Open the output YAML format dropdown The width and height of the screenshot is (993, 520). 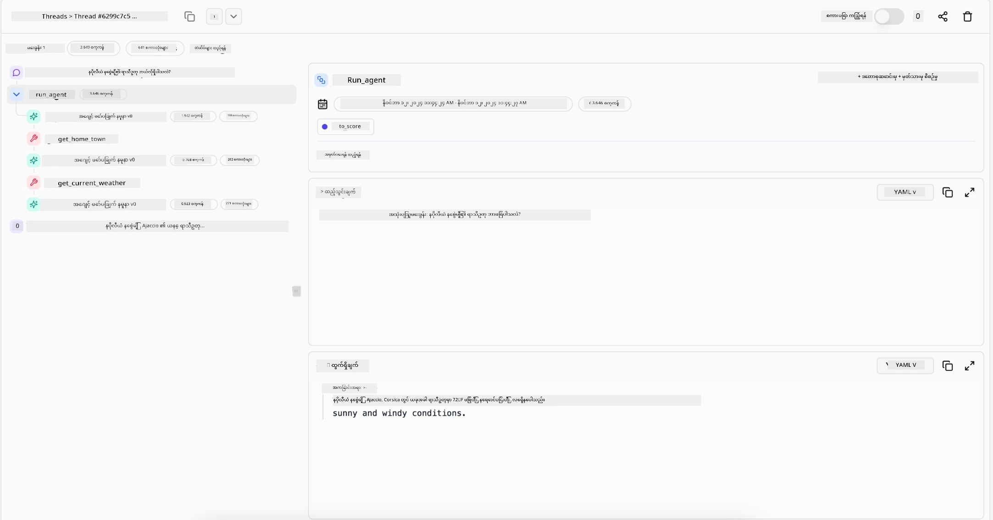click(904, 365)
